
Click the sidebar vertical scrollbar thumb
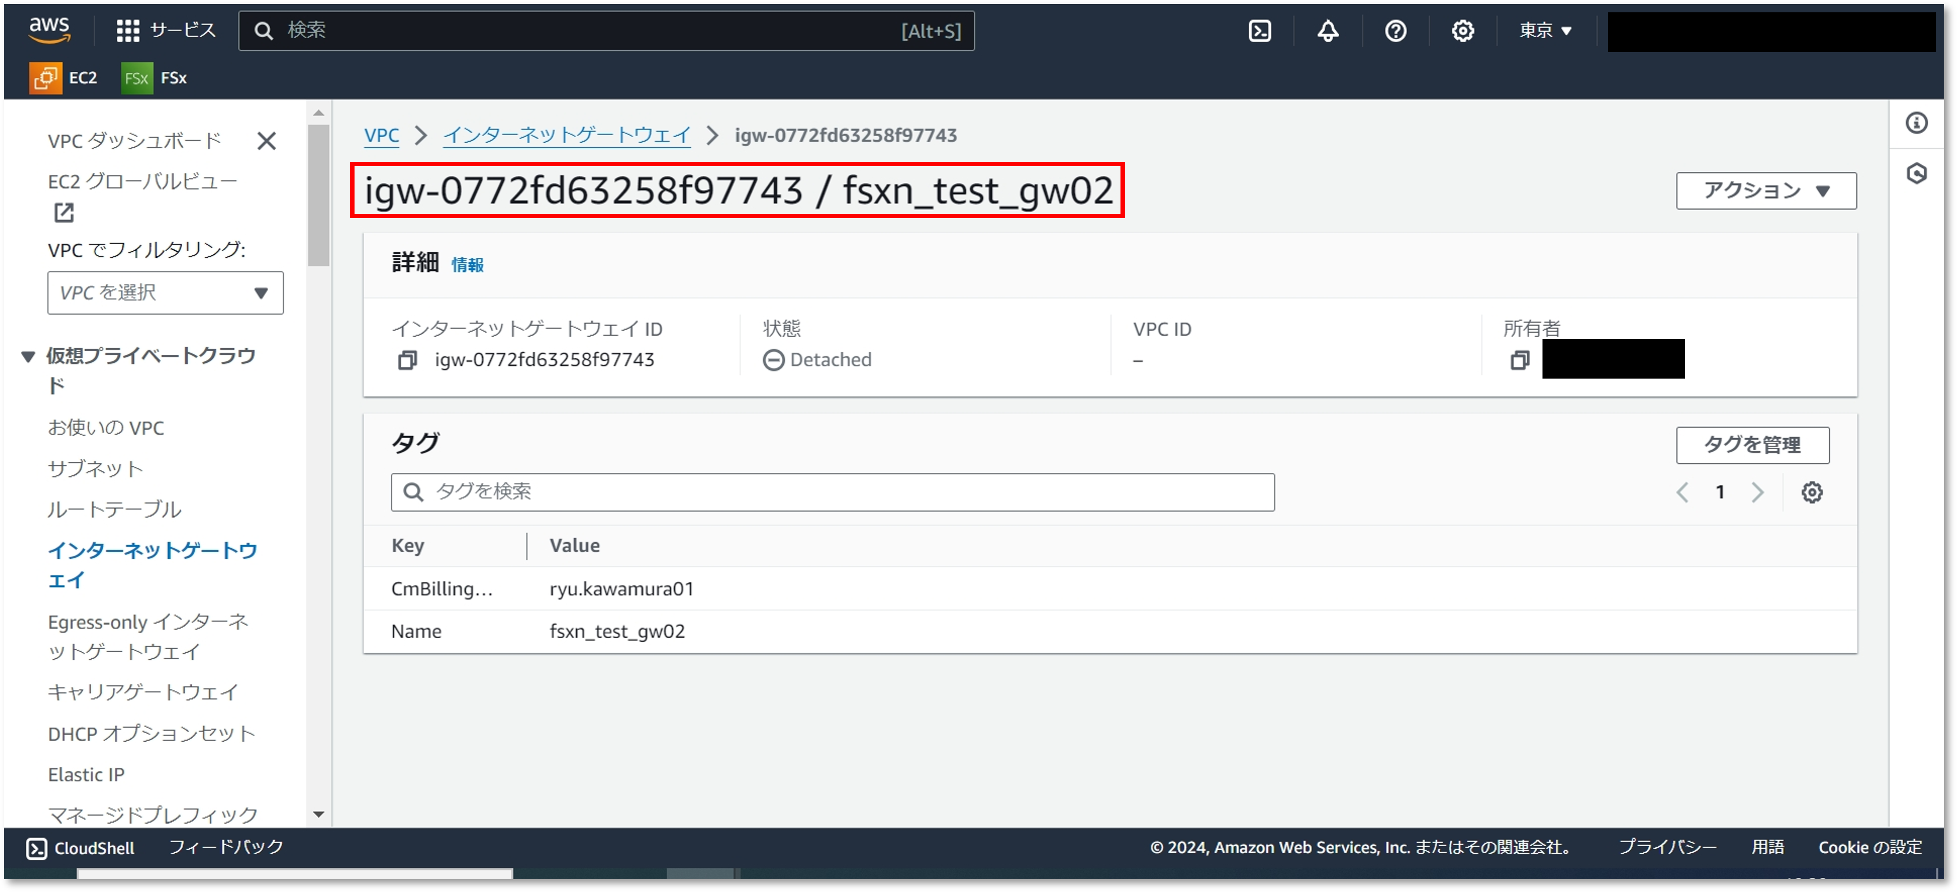click(x=318, y=196)
